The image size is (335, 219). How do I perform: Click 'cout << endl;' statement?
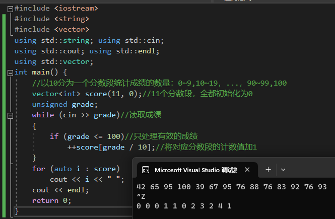point(60,190)
